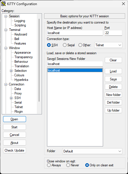Close the KiTTY Configuration window
The height and width of the screenshot is (174, 128).
click(123, 4)
